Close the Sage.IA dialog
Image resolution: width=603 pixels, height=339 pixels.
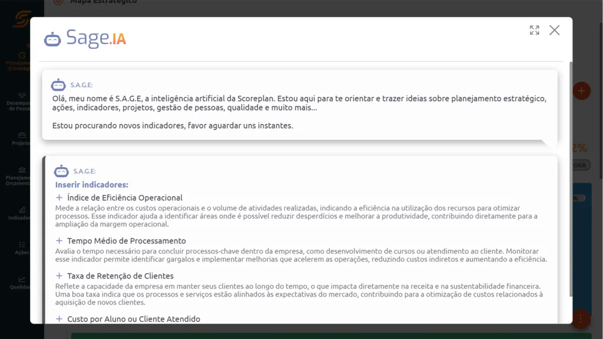(554, 30)
